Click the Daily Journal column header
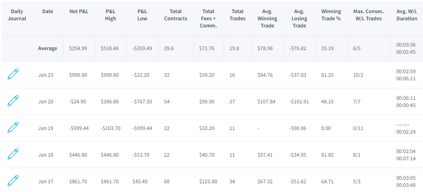 click(17, 15)
